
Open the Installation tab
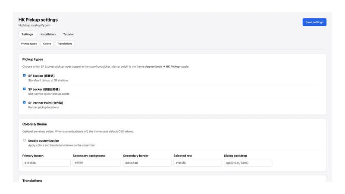point(48,34)
